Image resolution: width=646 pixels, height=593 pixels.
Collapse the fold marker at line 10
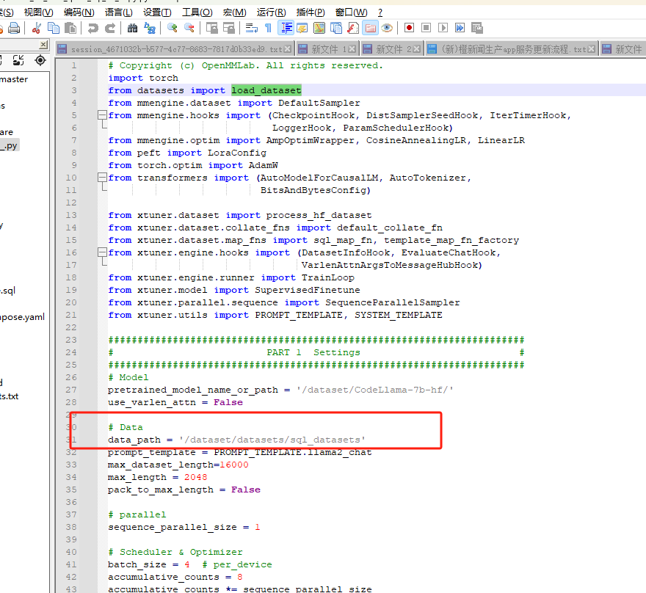pyautogui.click(x=102, y=178)
